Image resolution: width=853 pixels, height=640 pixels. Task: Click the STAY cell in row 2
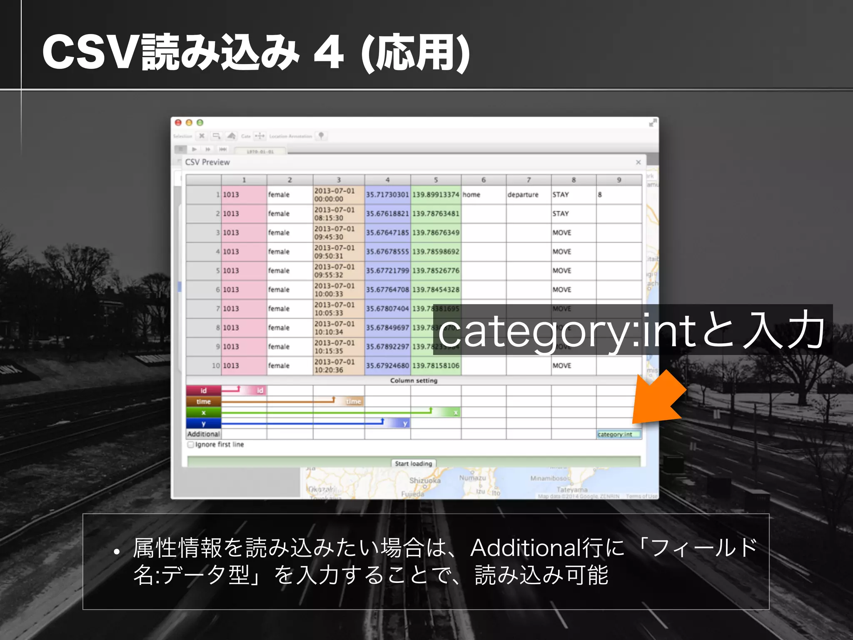click(x=574, y=214)
